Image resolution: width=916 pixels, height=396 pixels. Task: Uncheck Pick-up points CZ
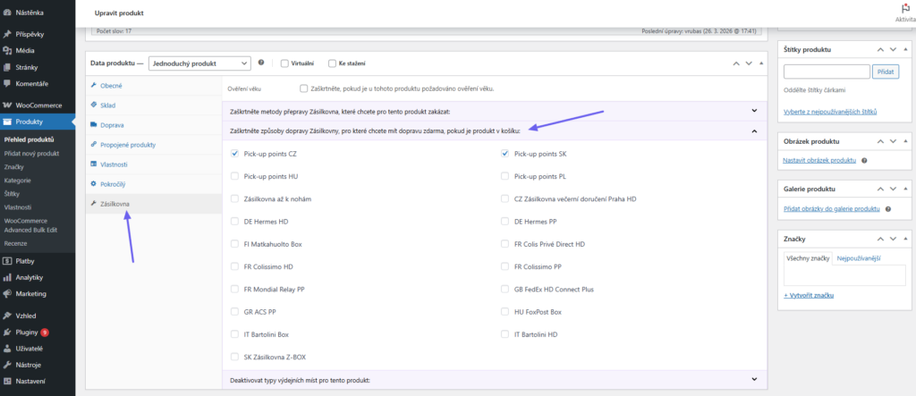235,154
